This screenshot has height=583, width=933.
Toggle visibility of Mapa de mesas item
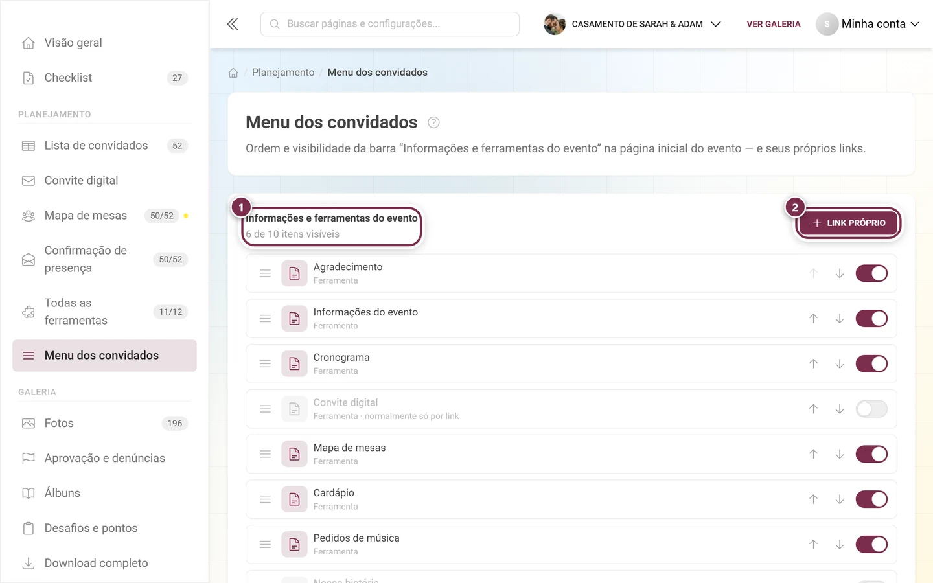[x=871, y=454]
